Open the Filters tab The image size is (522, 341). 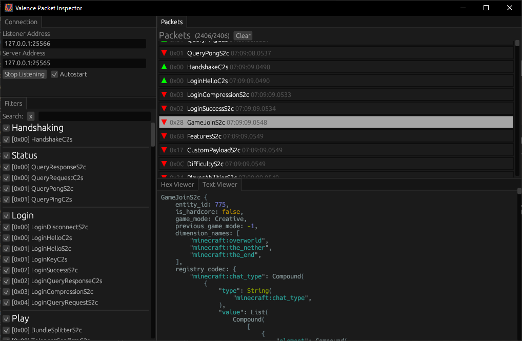click(x=13, y=103)
